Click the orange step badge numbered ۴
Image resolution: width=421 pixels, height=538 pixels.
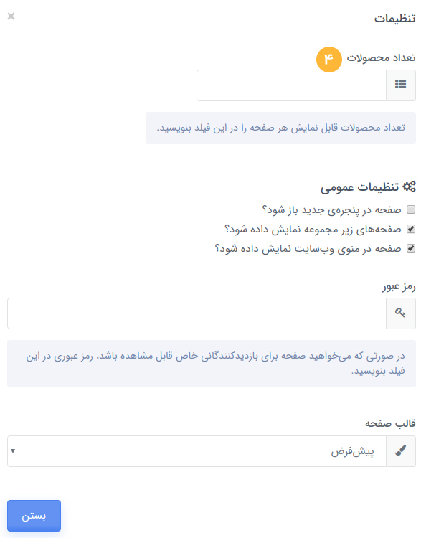(x=328, y=60)
